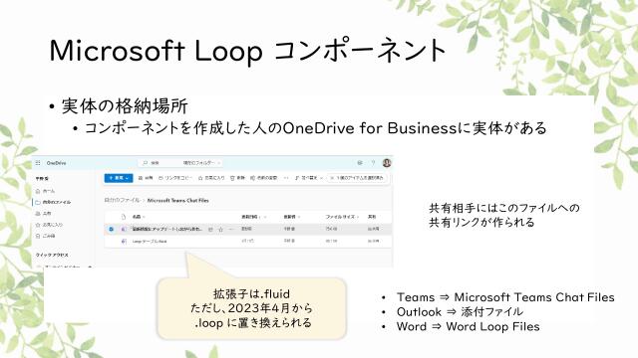
Task: Click the クイックアクセス (Quick access) heading
Action: point(52,255)
